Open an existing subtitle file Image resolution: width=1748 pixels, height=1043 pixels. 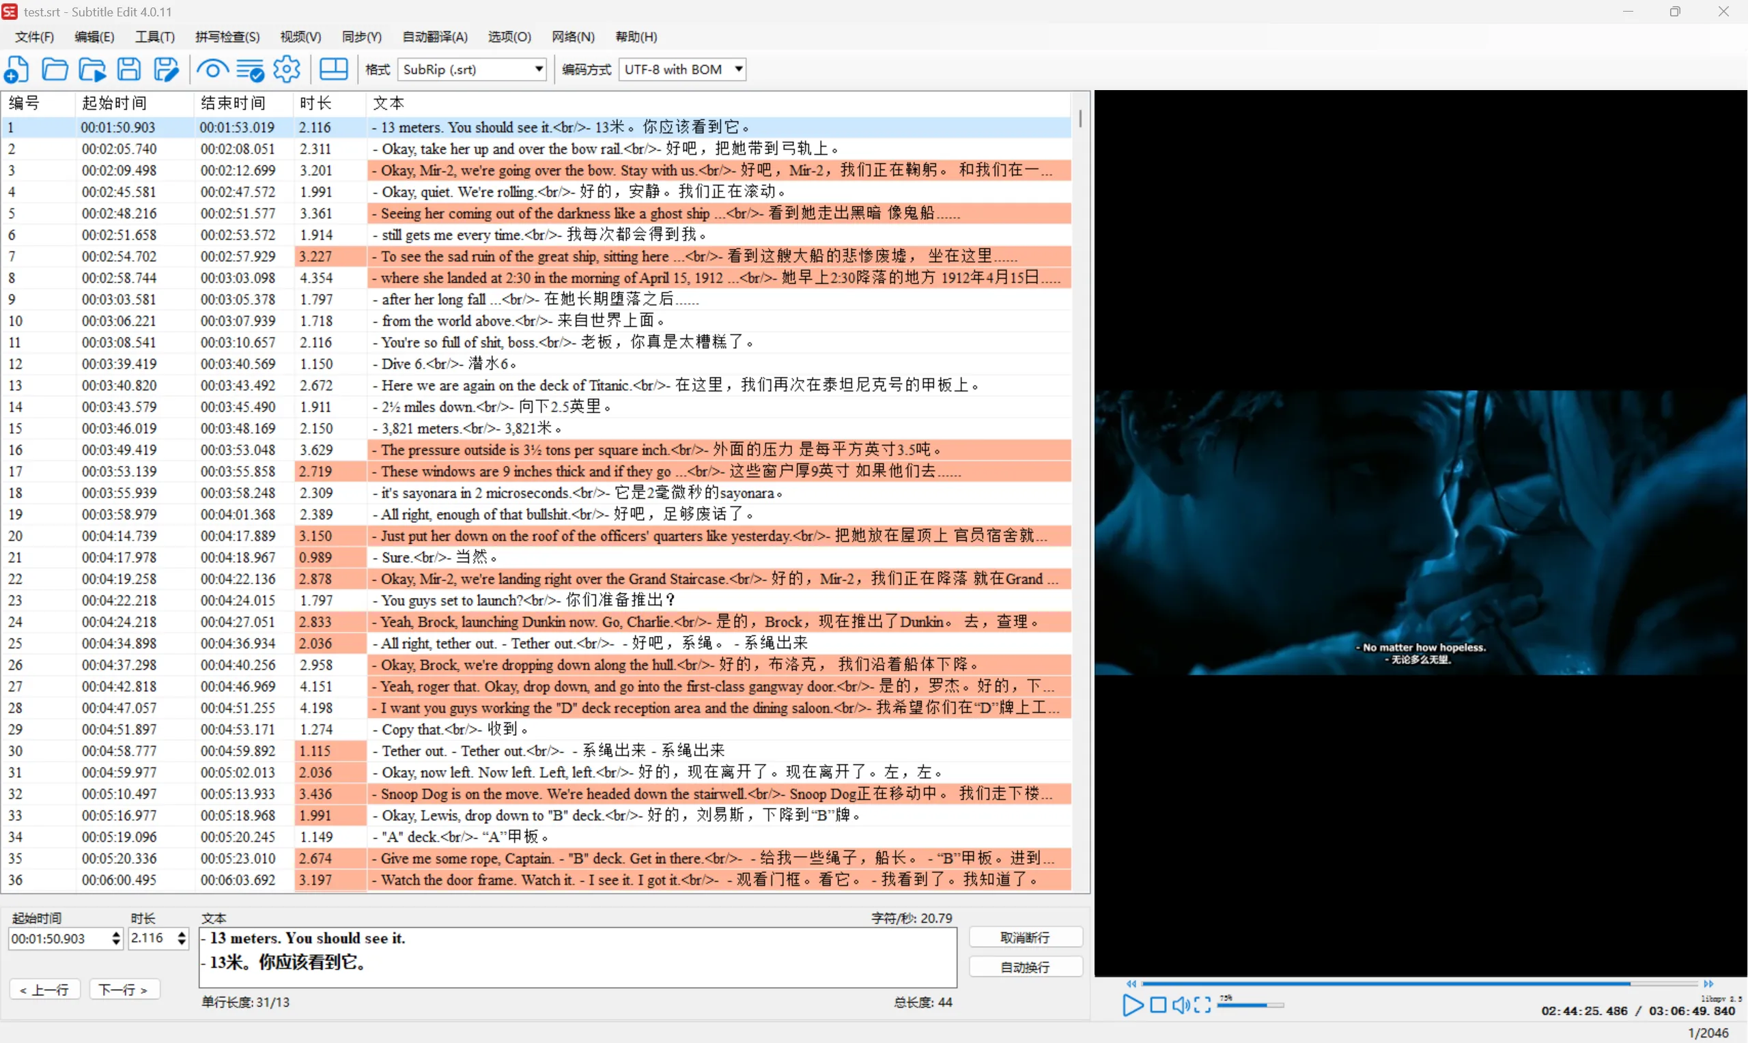55,69
